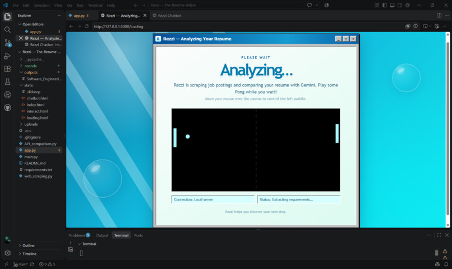Screen dimensions: 452x269
Task: Click the main* git branch indicator
Action: point(20,264)
